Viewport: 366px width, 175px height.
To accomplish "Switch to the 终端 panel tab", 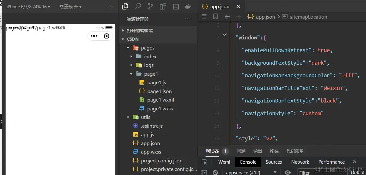I will [x=274, y=151].
